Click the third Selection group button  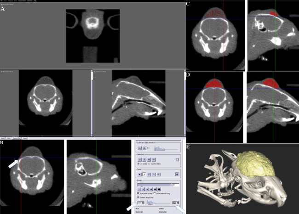point(149,159)
